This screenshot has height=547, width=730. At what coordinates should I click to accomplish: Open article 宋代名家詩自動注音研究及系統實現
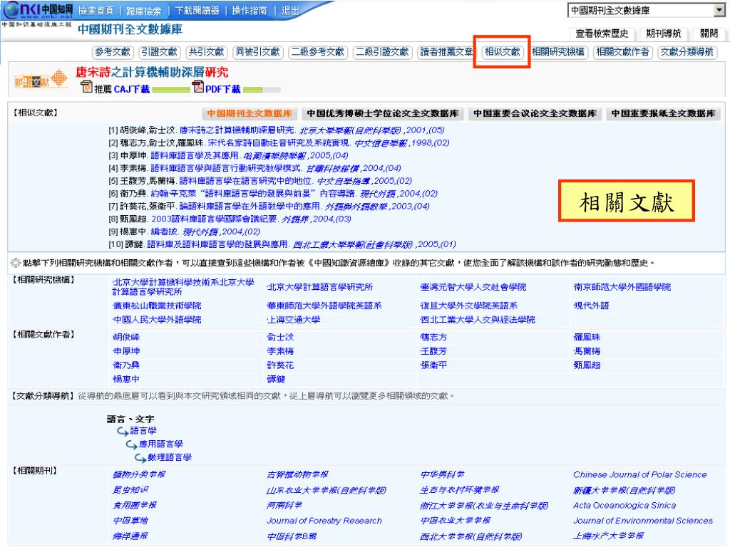pyautogui.click(x=278, y=142)
